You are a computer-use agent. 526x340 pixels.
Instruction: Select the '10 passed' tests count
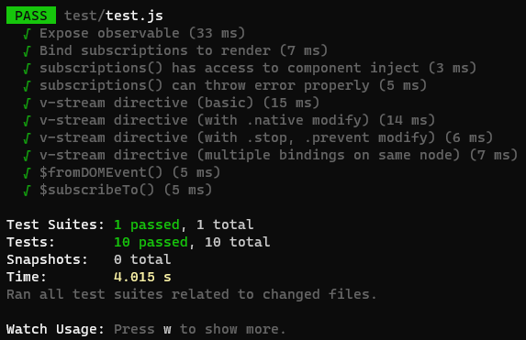tap(151, 242)
